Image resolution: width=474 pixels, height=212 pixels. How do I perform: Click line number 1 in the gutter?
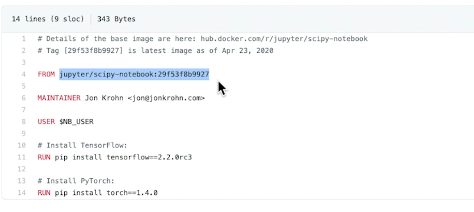point(24,39)
